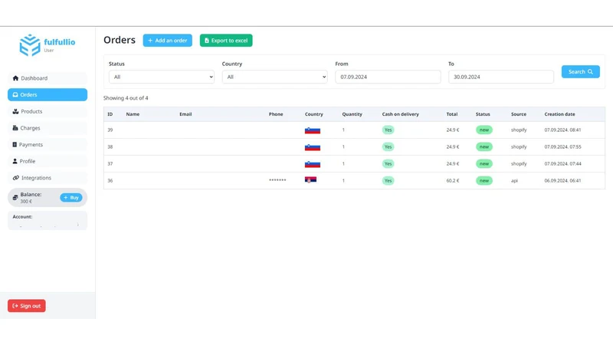Click the plus icon on the Buy button
The width and height of the screenshot is (613, 345).
pos(66,198)
